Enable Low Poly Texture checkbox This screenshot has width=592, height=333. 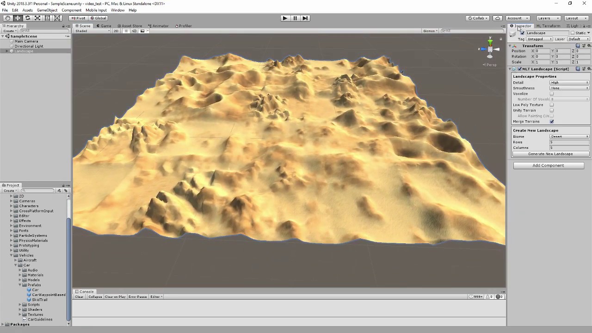pos(552,105)
